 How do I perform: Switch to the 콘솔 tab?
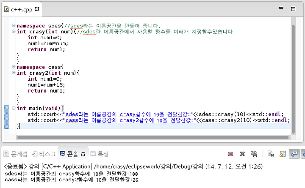(x=73, y=154)
